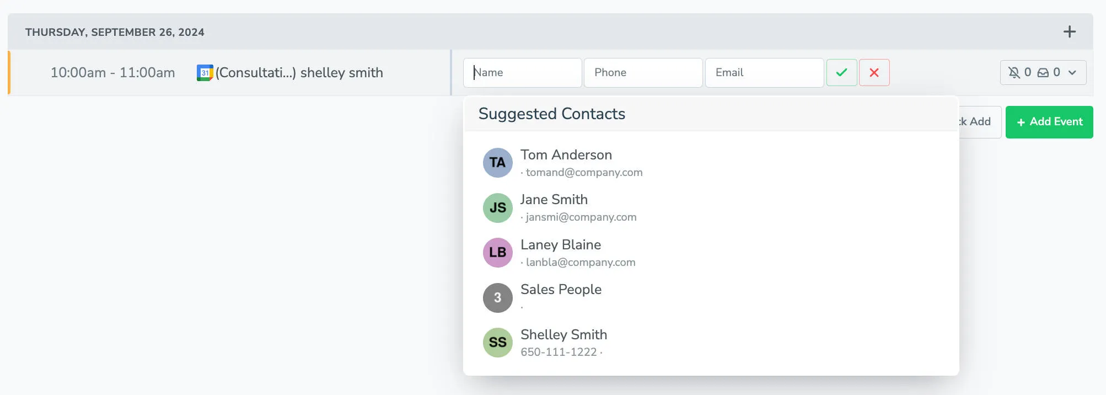The image size is (1106, 395).
Task: Click inside the Name input field
Action: pos(522,72)
